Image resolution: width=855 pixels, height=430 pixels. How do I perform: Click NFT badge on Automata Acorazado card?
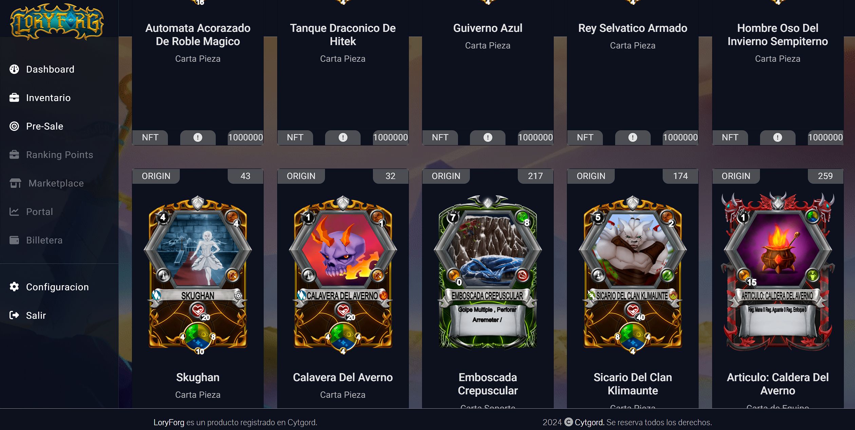click(x=150, y=137)
